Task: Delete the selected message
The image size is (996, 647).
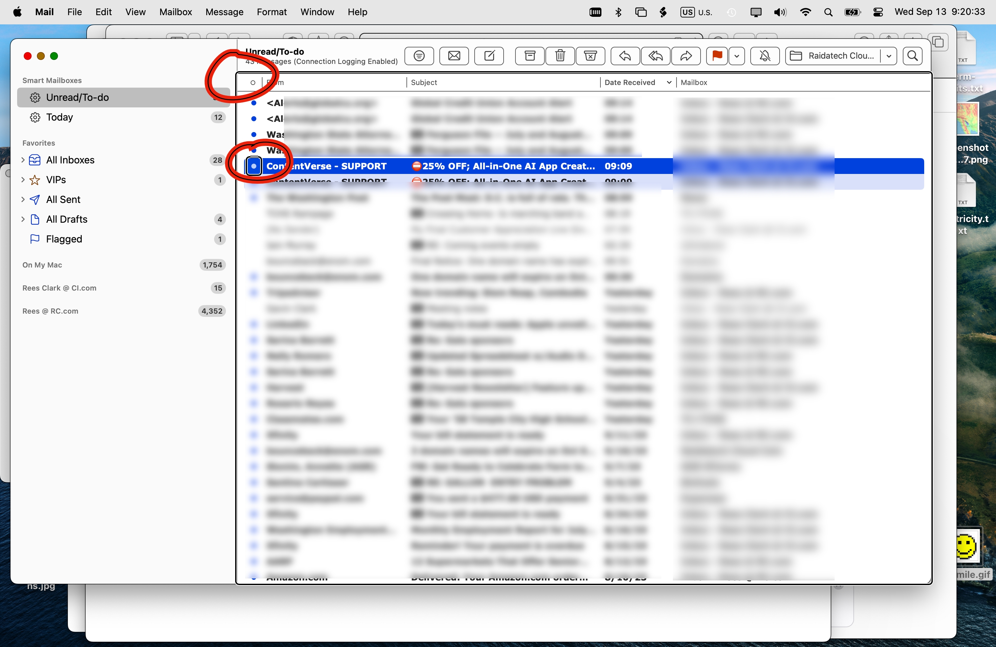Action: click(x=560, y=56)
